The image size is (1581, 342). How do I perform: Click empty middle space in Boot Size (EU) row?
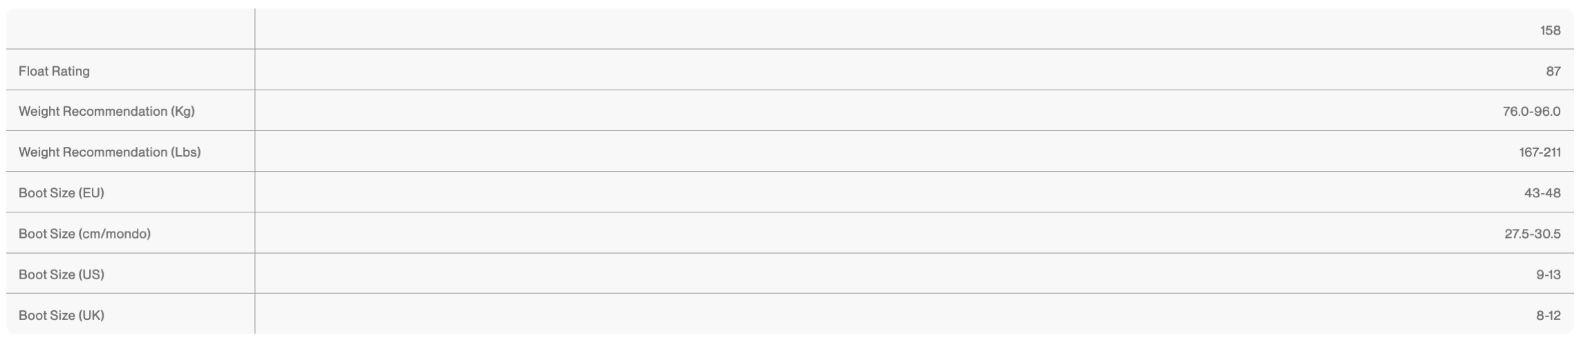point(829,192)
